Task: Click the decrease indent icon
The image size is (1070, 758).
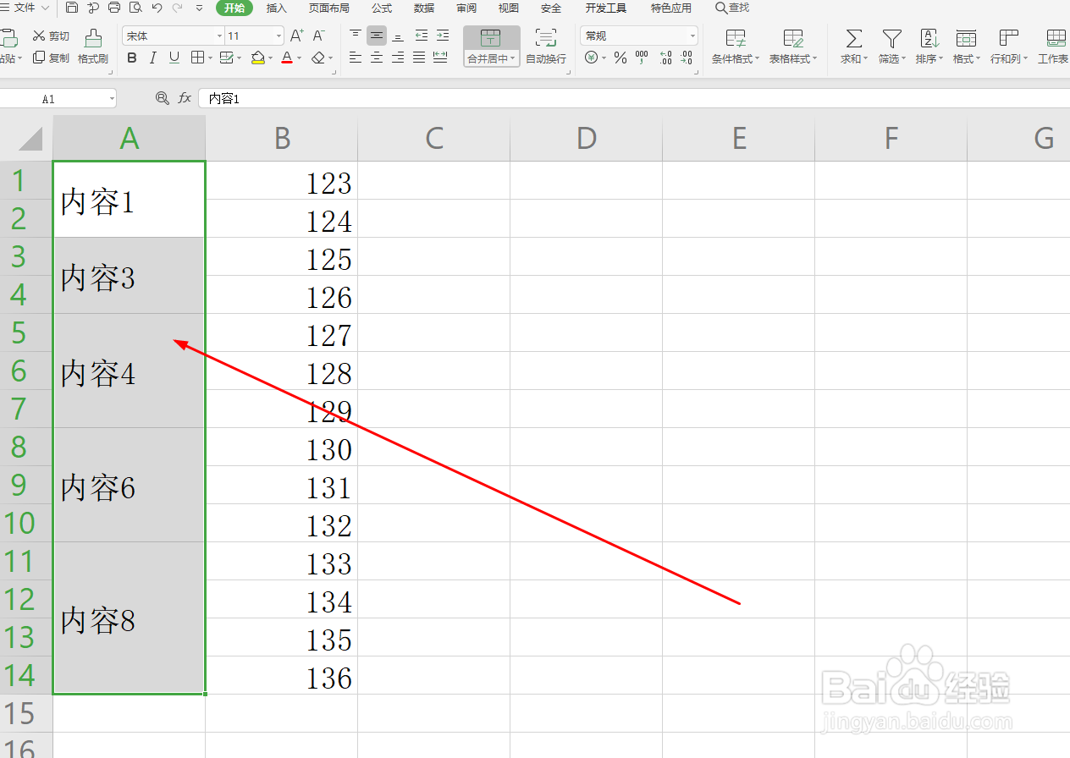Action: [421, 36]
